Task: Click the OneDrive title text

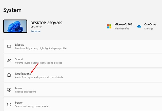Action: click(150, 24)
